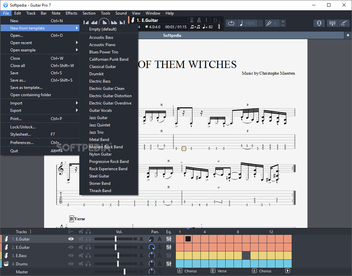Choose the Jazz Quintet template
Image resolution: width=352 pixels, height=276 pixels.
tap(109, 125)
